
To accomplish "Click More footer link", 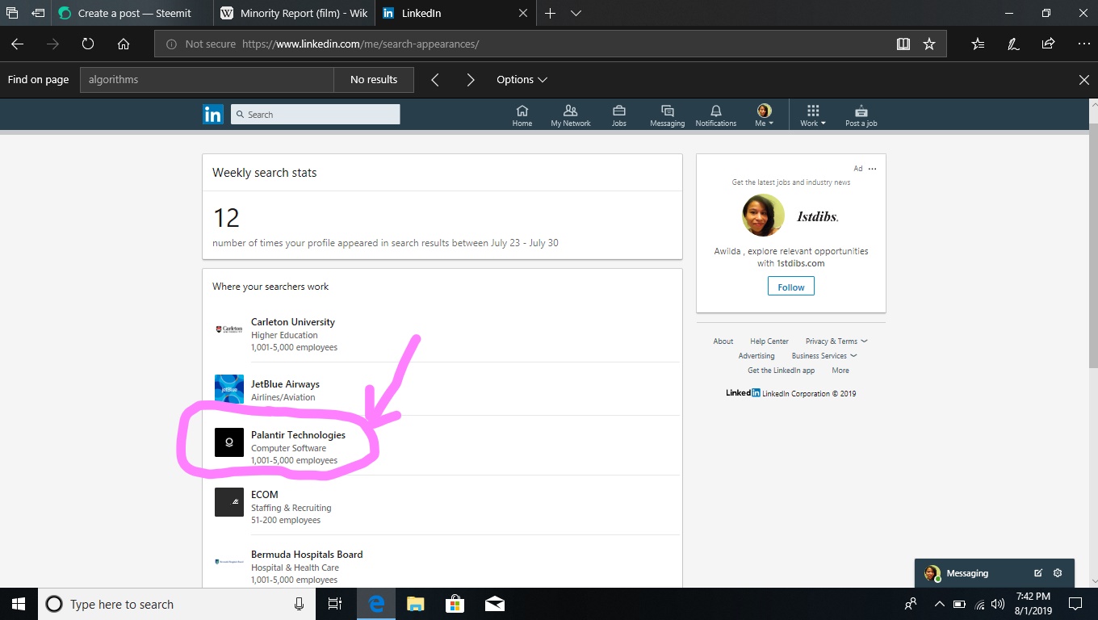I will coord(840,371).
